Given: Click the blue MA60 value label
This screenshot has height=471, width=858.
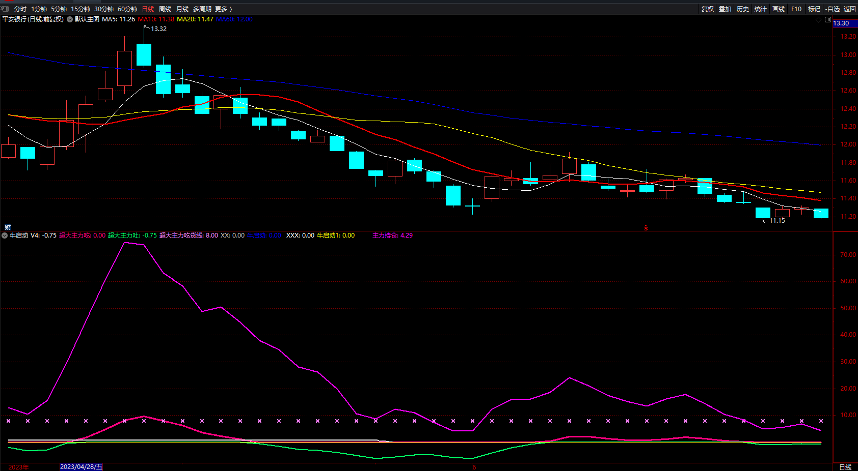Looking at the screenshot, I should [x=234, y=19].
